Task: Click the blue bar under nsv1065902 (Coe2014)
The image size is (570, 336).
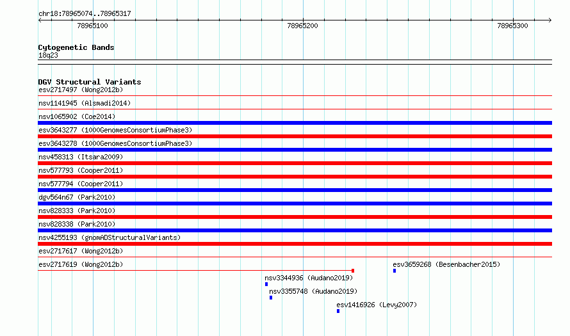Action: [295, 123]
